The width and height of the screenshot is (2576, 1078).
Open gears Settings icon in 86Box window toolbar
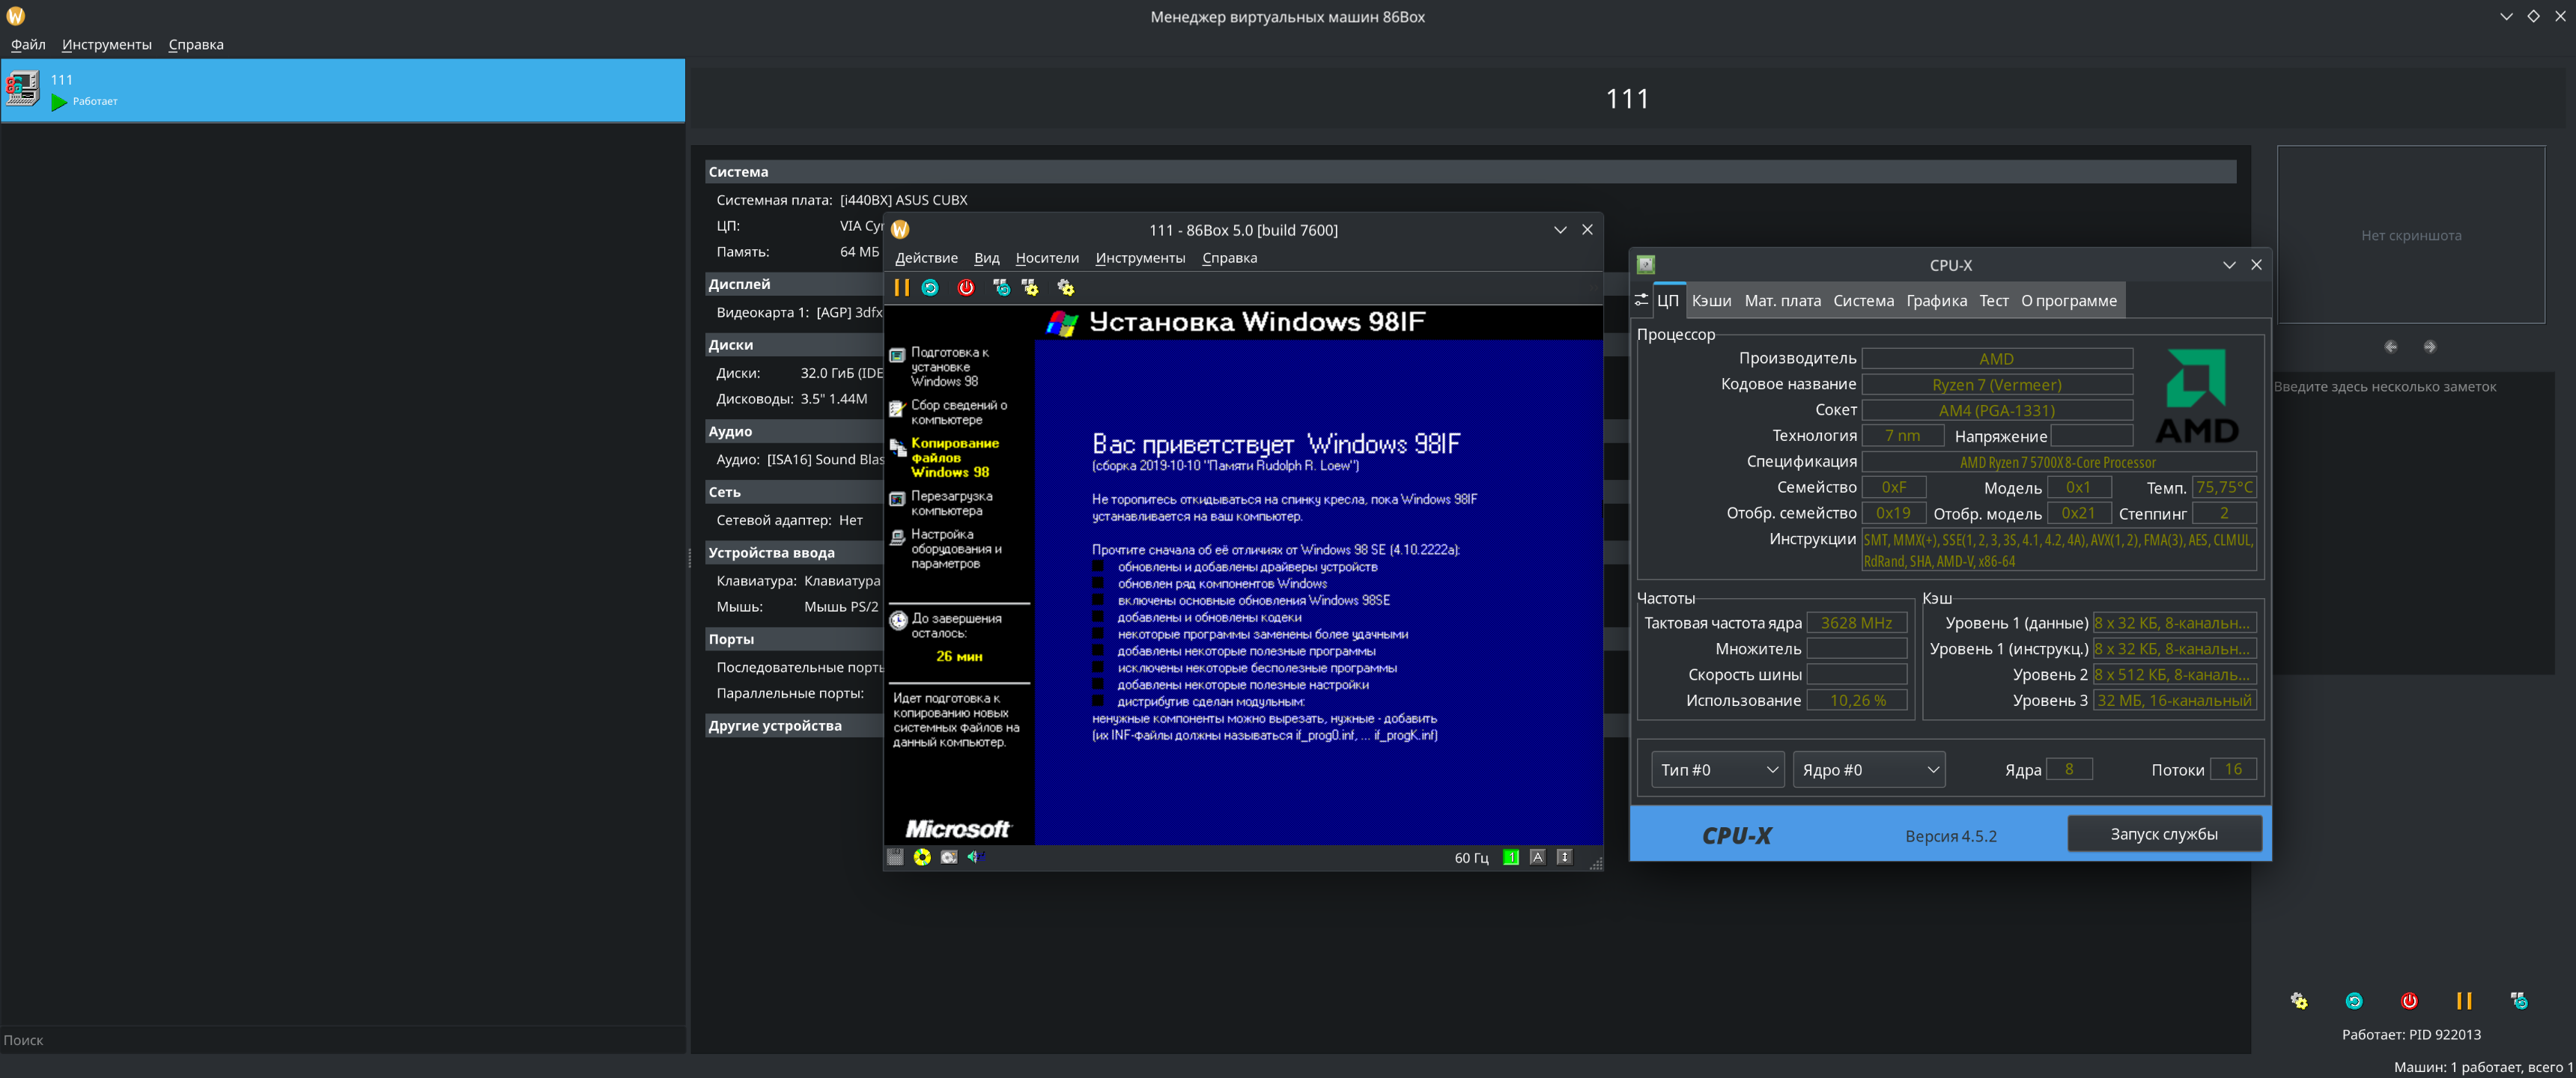1065,288
